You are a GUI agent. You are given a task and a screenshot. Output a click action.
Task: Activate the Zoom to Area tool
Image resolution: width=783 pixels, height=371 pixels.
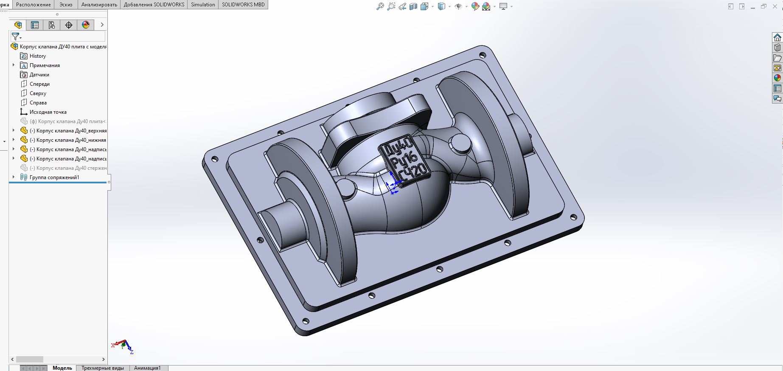point(391,6)
